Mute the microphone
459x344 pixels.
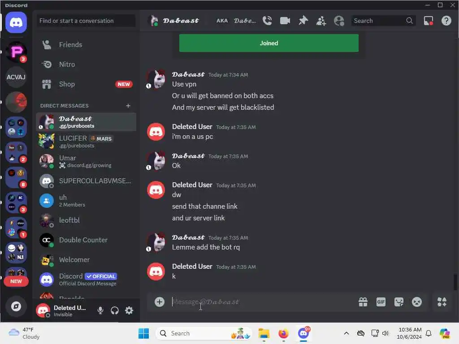point(100,310)
